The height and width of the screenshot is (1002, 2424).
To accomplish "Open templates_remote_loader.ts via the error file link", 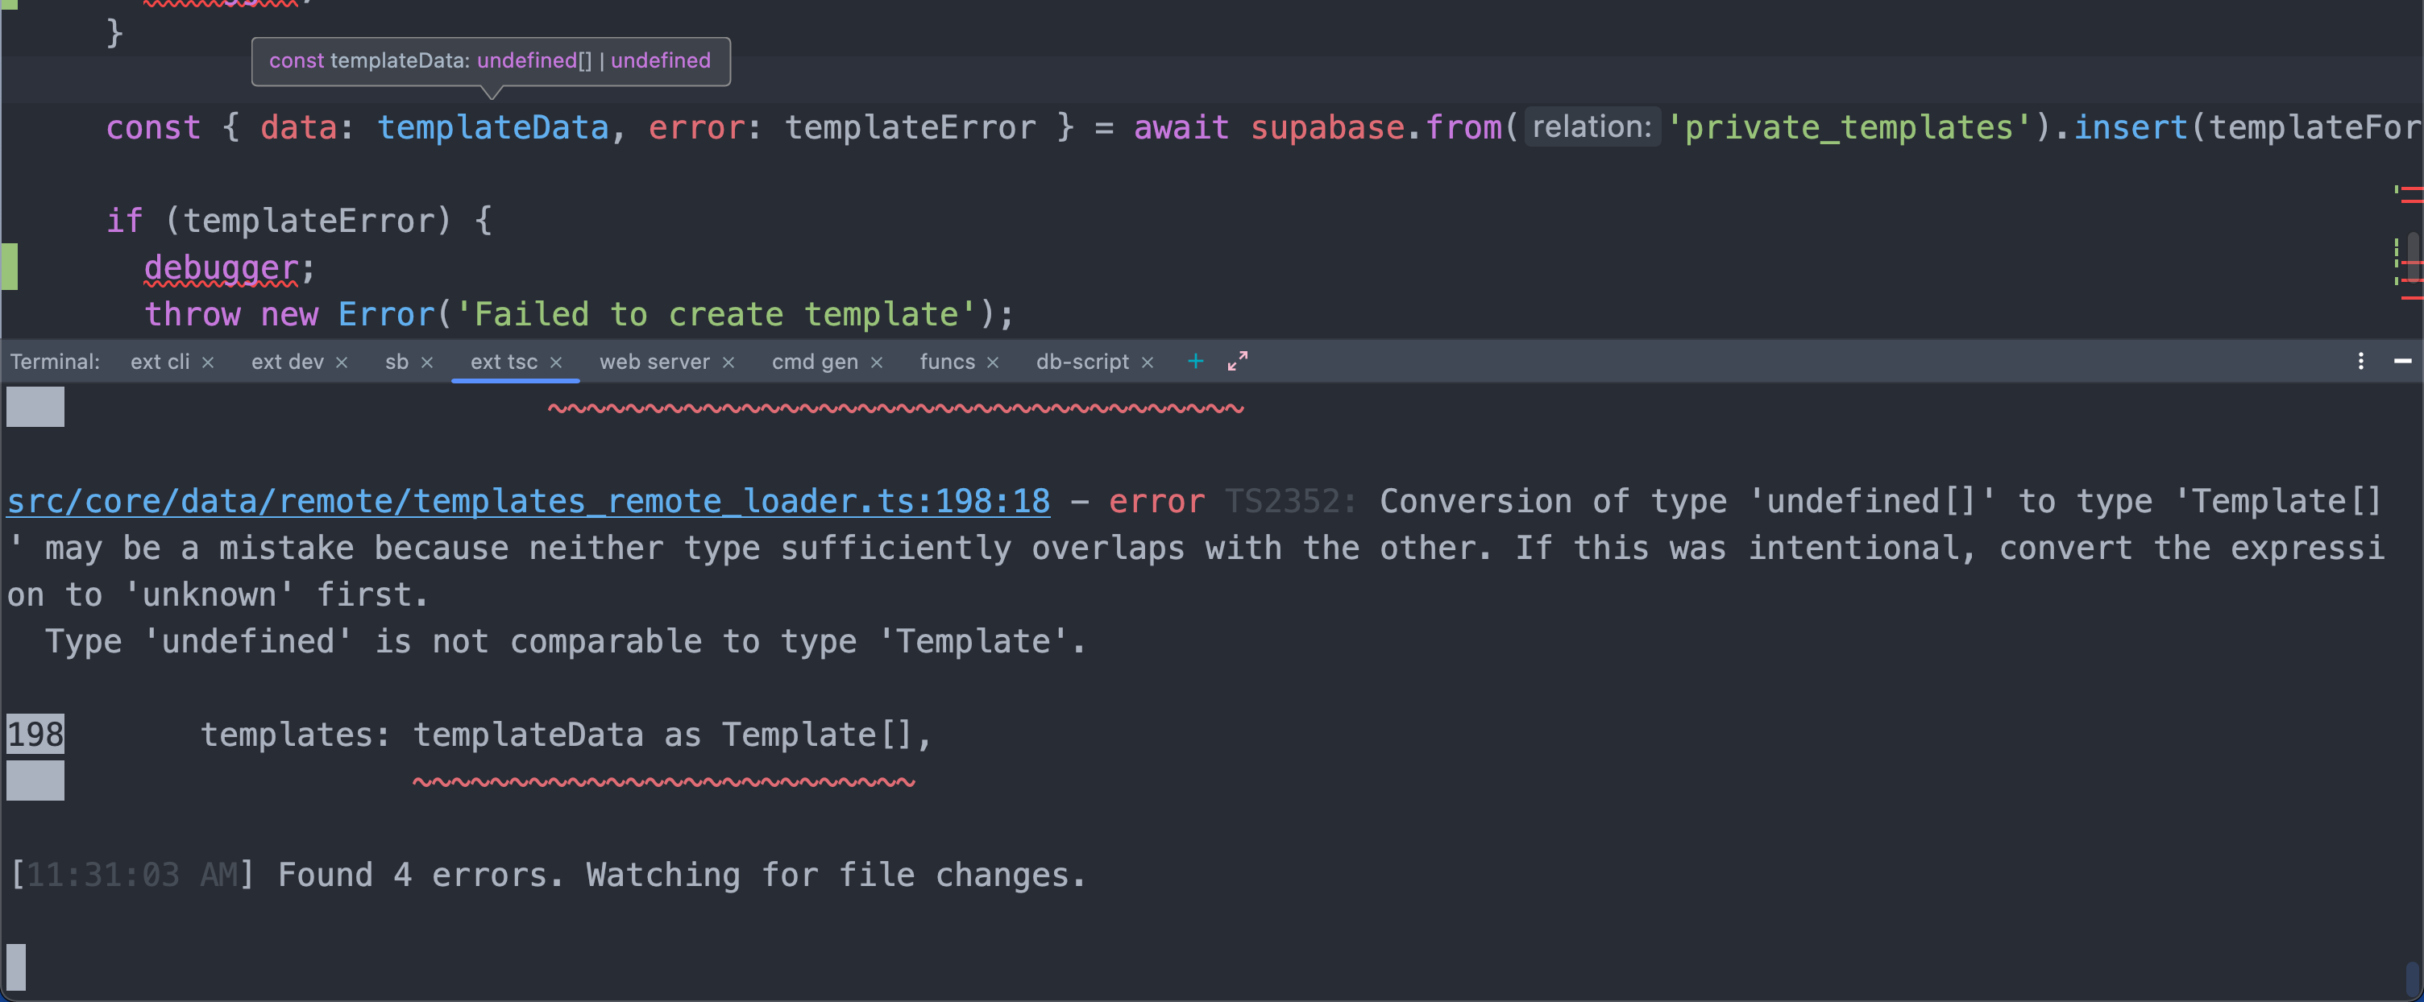I will tap(527, 500).
